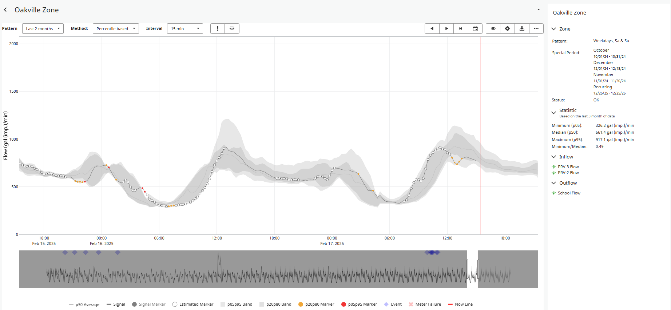Click the balance scale compare icon
The height and width of the screenshot is (310, 671).
click(x=232, y=28)
